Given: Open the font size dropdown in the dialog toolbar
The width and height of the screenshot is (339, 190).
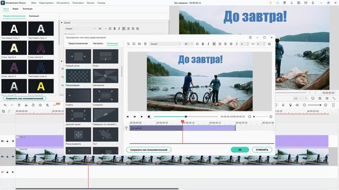Looking at the screenshot, I should click(189, 44).
